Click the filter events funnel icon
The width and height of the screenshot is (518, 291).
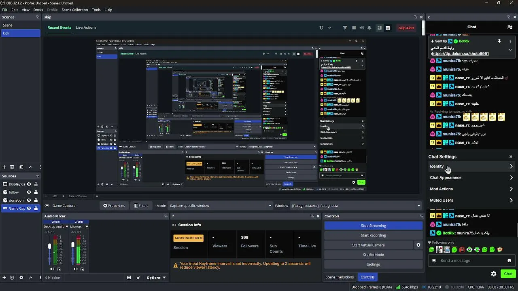(345, 28)
